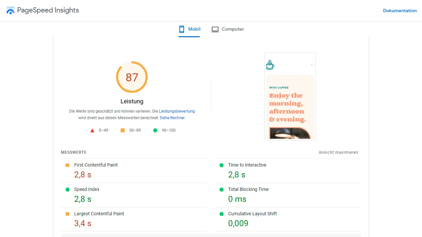Click the green dot beside Speed Index
This screenshot has width=422, height=237.
(x=68, y=190)
